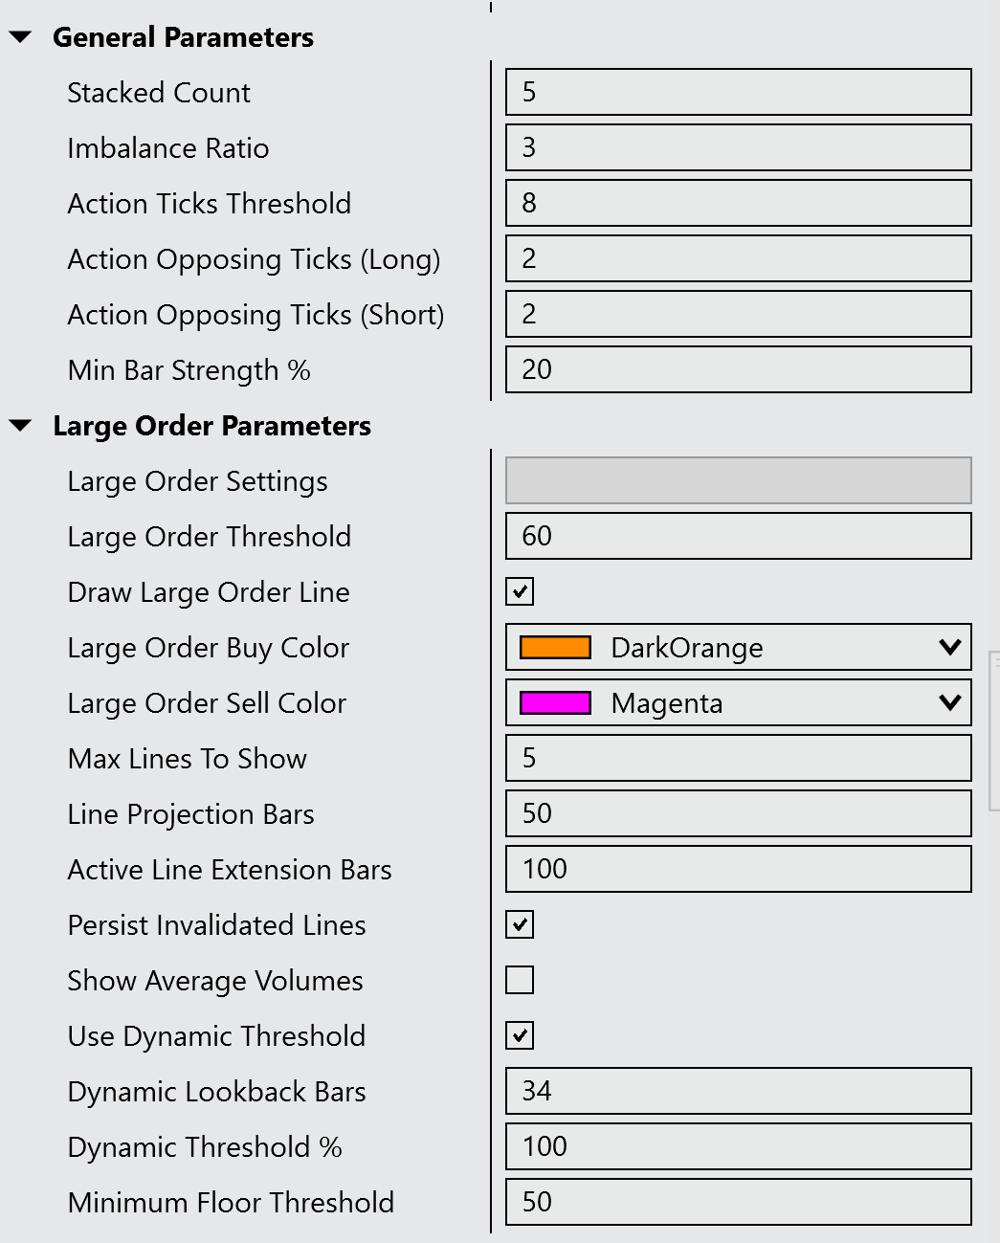Collapse the General Parameters section
This screenshot has height=1243, width=1000.
point(21,38)
